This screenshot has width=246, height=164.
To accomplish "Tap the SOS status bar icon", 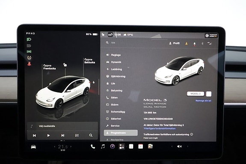I will coord(110,35).
